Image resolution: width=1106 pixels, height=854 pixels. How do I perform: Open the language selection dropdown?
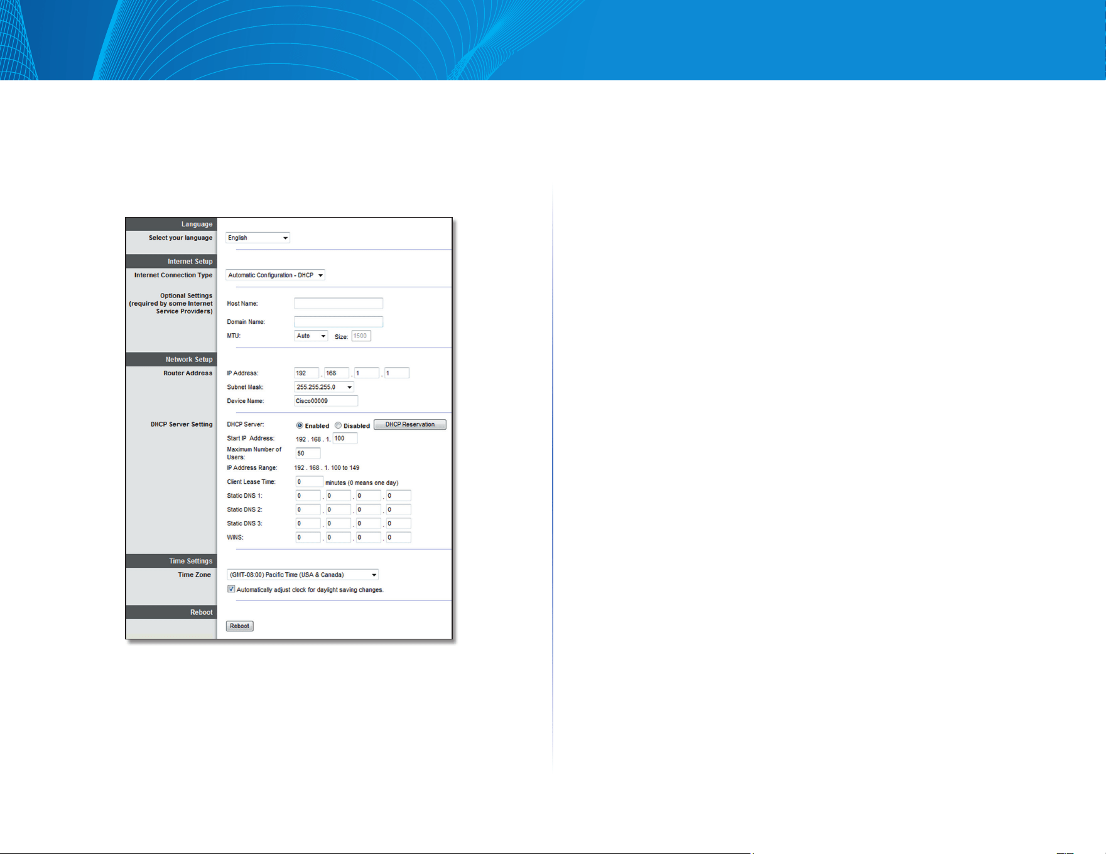coord(258,238)
